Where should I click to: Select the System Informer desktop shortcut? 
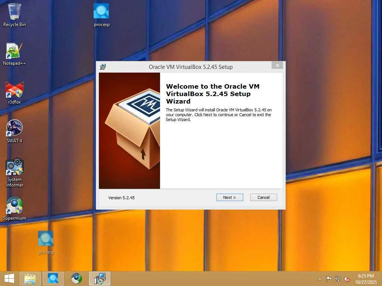pos(15,173)
